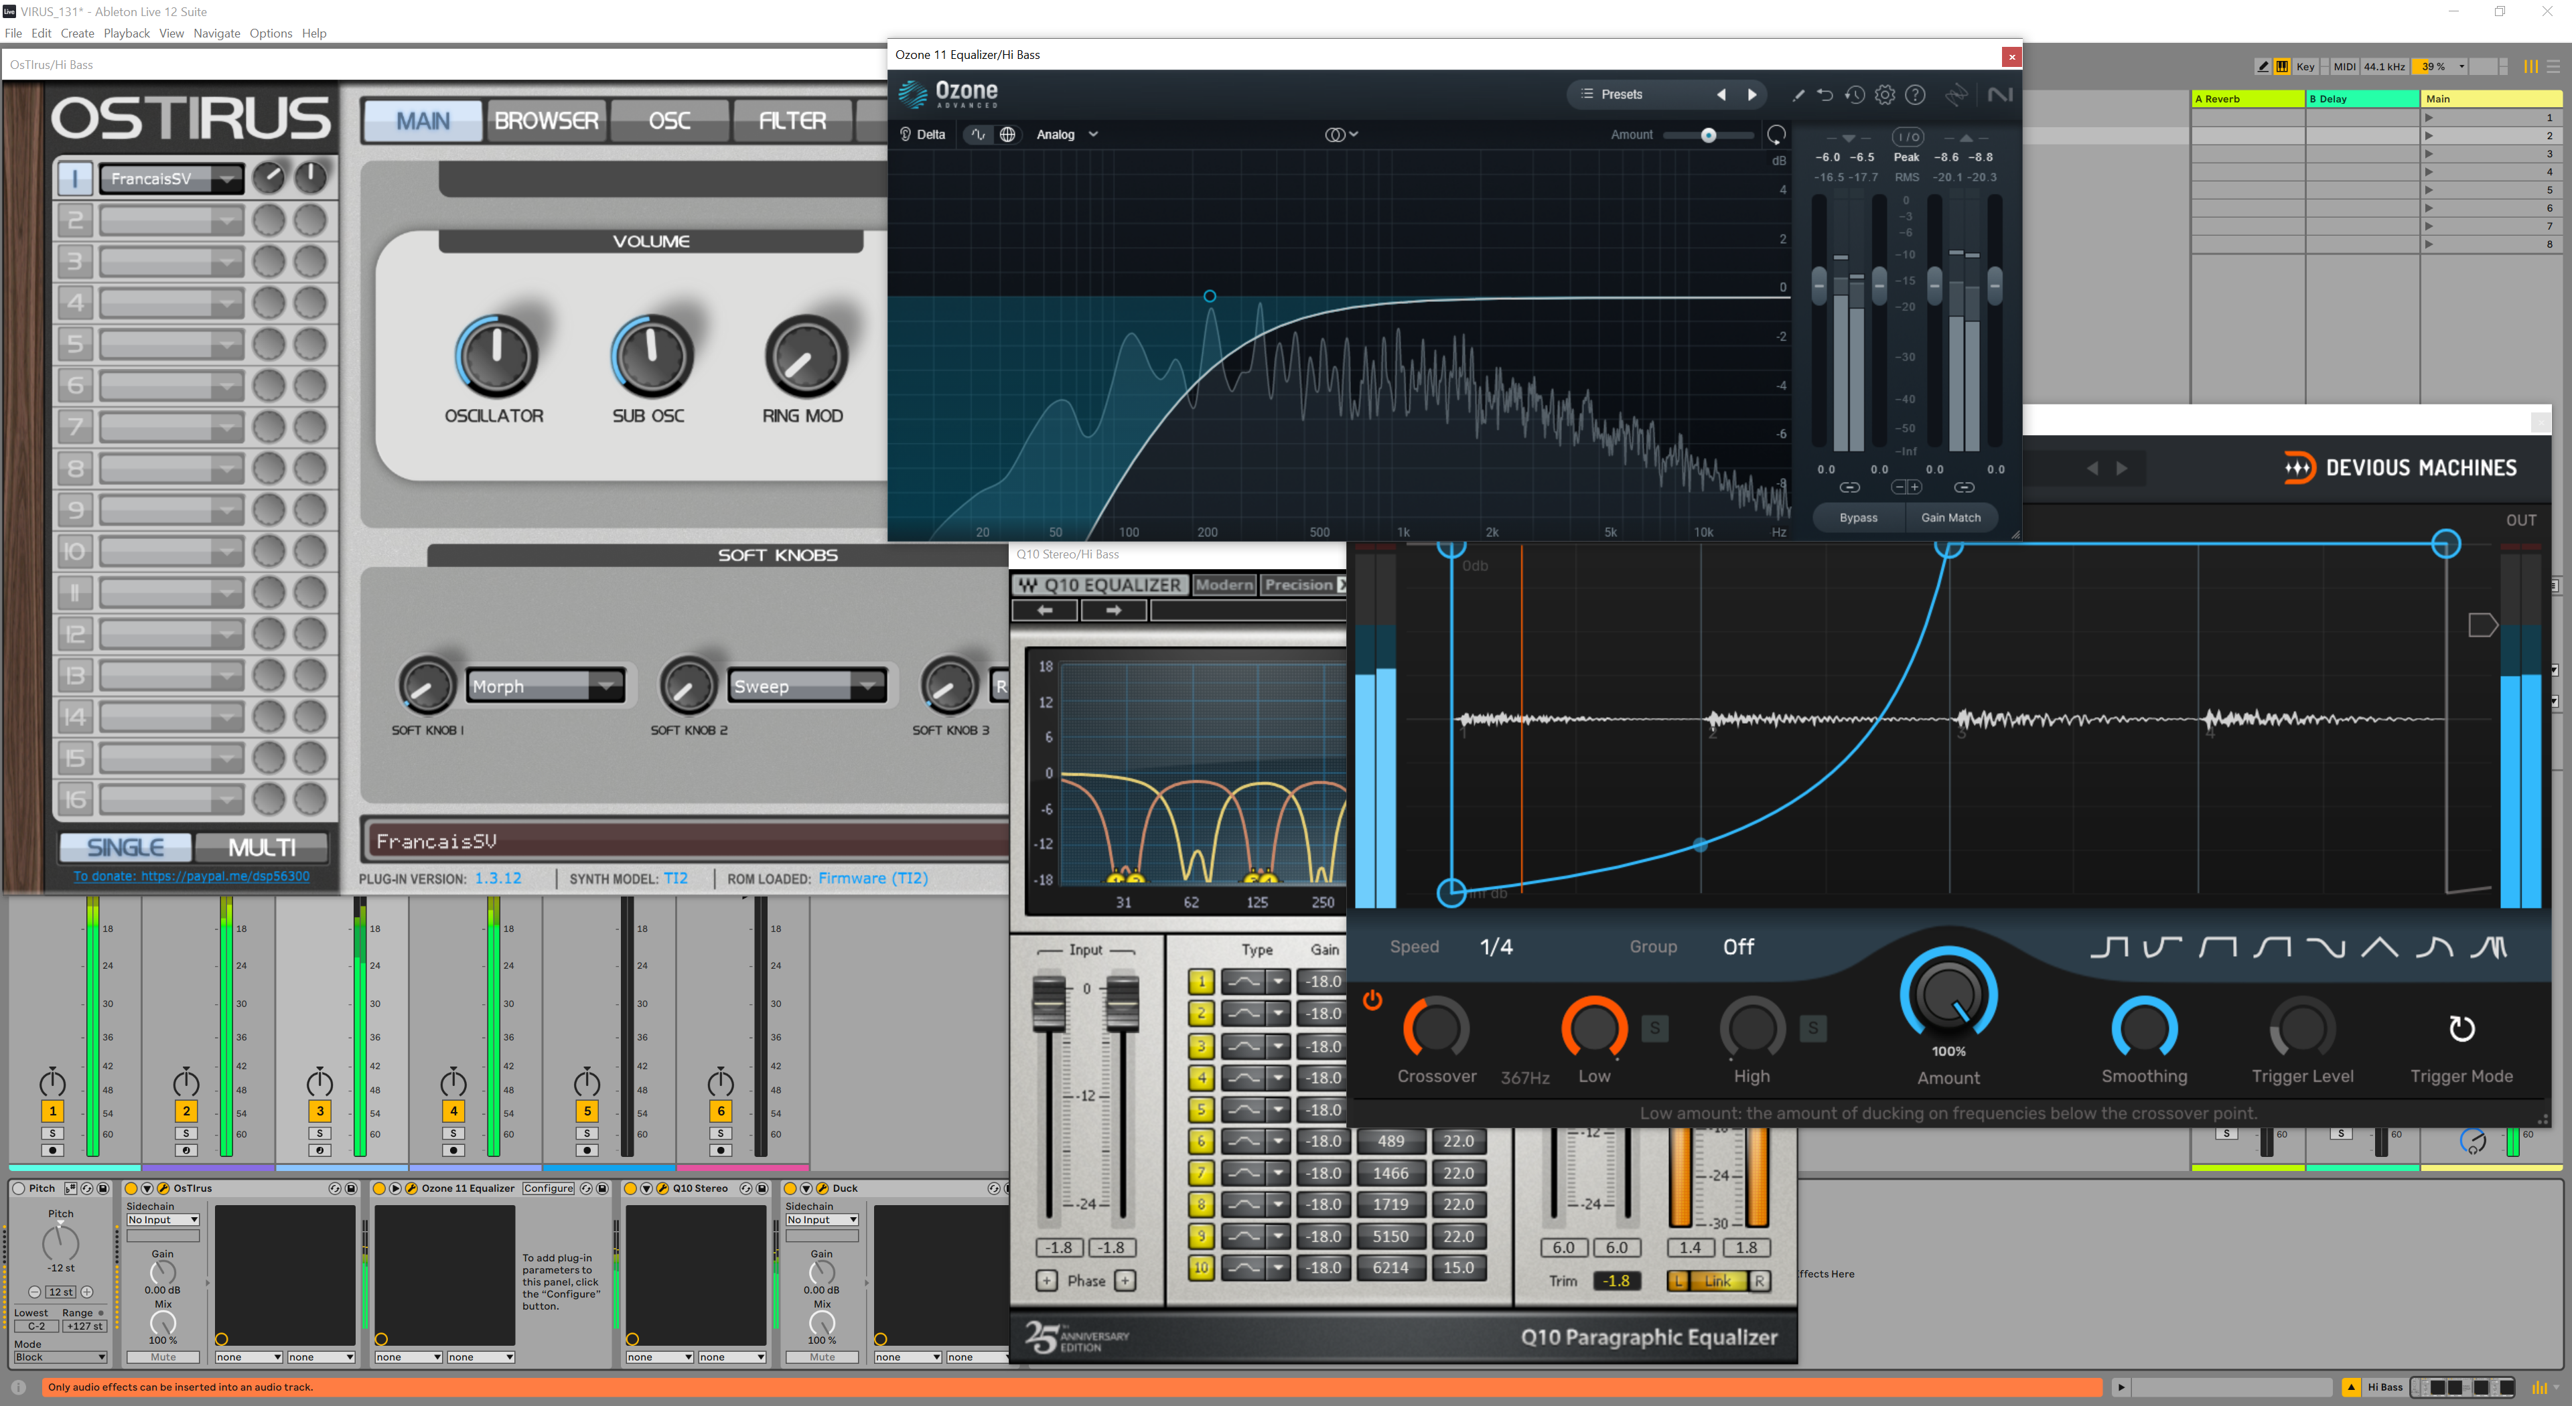Toggle Duck crossover power button
2572x1406 pixels.
(x=1373, y=1000)
